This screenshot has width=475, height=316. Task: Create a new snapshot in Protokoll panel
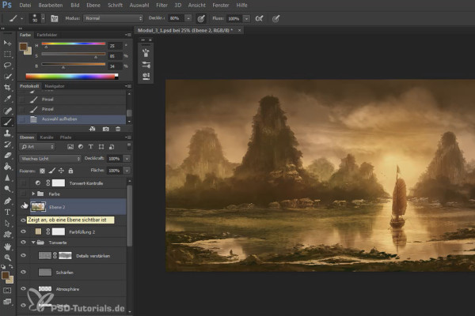point(105,129)
